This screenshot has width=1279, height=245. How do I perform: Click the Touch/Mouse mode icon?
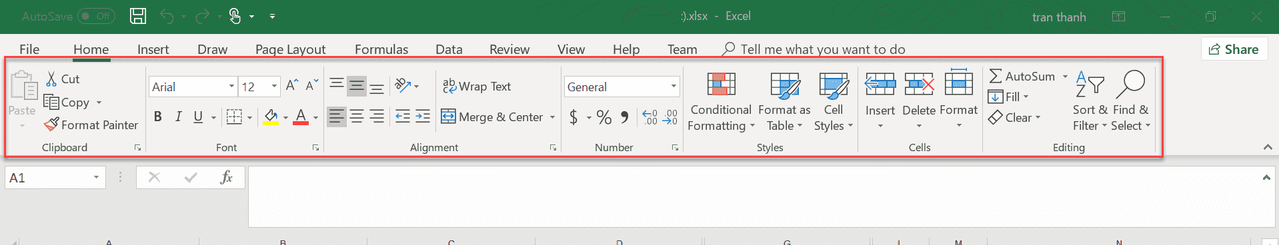click(x=235, y=16)
